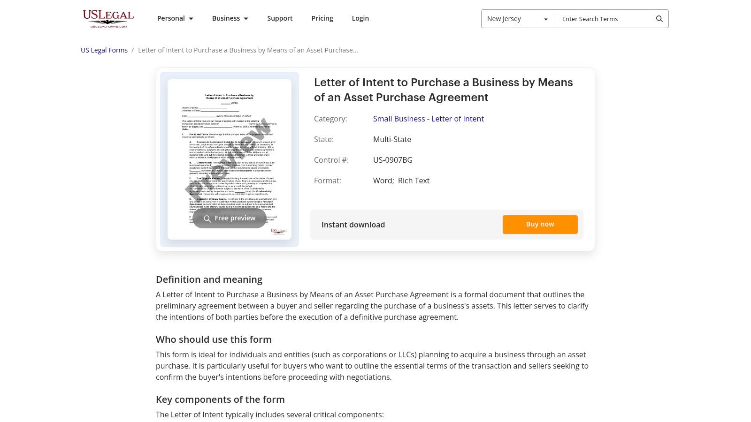Click the Login link

click(360, 18)
